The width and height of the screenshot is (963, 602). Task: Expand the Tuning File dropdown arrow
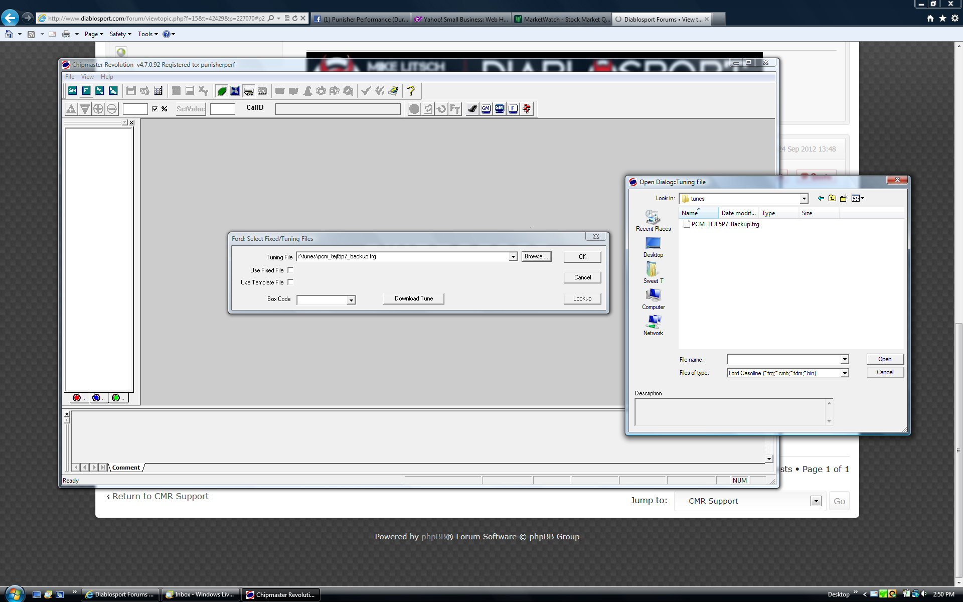click(513, 257)
